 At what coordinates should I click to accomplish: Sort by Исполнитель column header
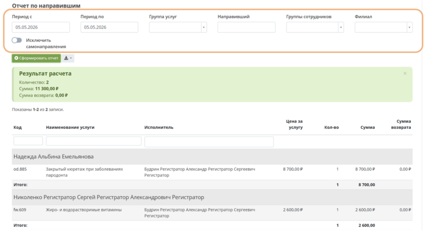click(x=159, y=127)
